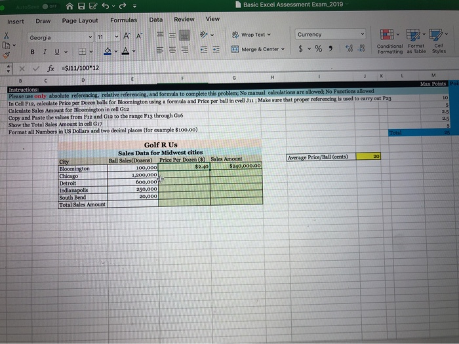Expand the Font Color options arrow

point(134,51)
